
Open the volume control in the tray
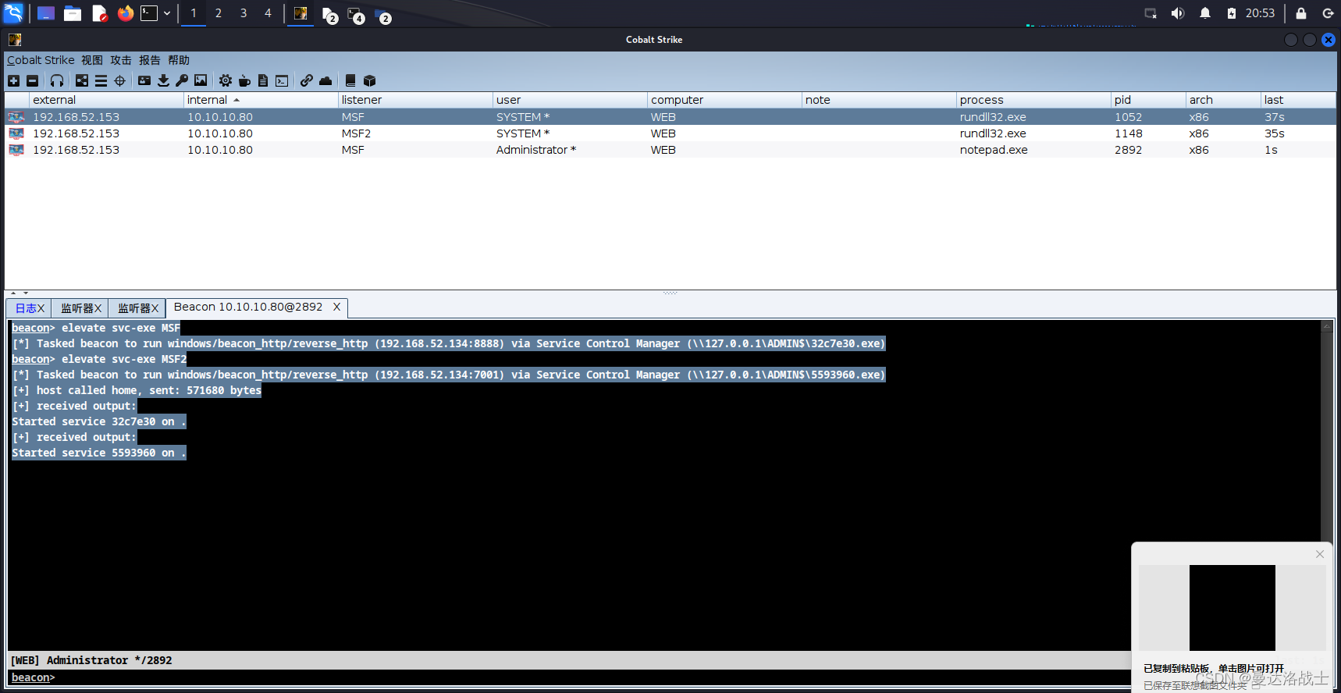coord(1178,13)
